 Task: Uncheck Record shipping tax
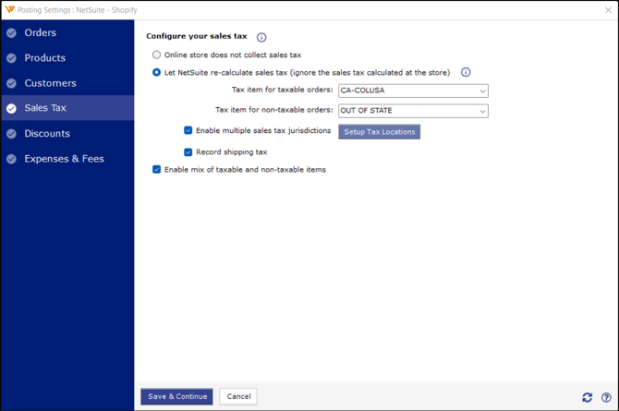pyautogui.click(x=188, y=152)
